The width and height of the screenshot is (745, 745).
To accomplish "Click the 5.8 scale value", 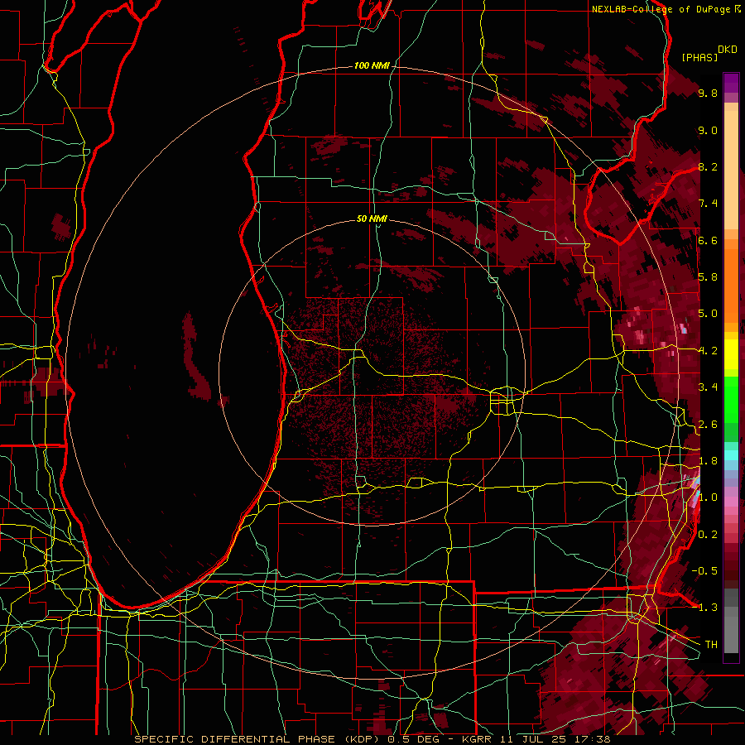I will click(x=708, y=277).
